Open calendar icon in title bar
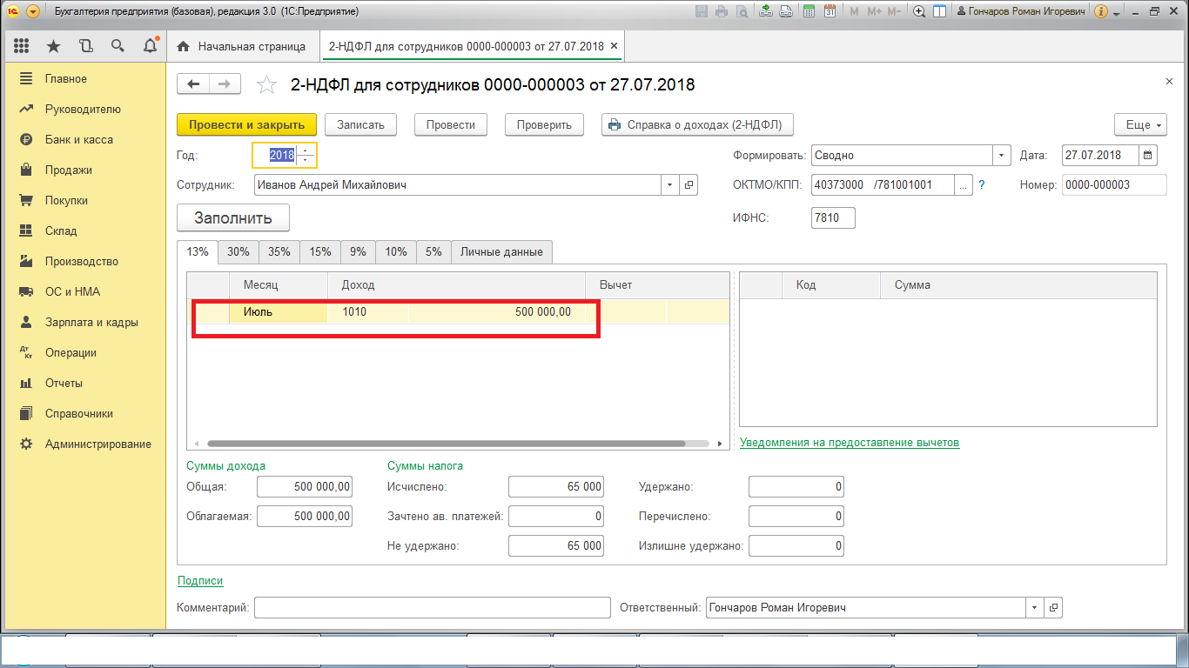This screenshot has width=1189, height=668. pos(830,12)
